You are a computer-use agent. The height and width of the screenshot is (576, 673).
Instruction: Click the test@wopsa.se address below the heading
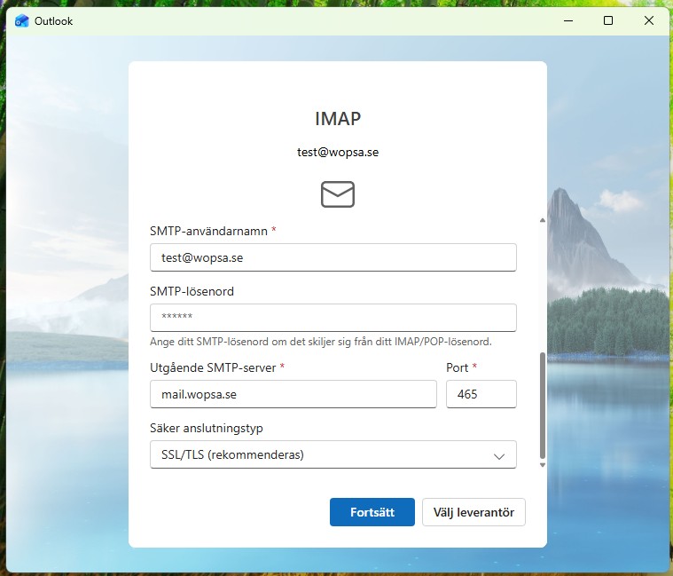tap(338, 152)
